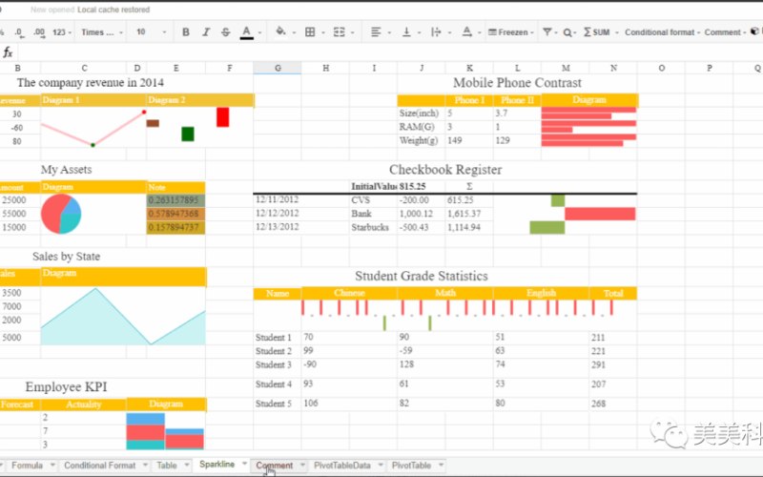Switch to the PivotTableData sheet tab

click(342, 466)
